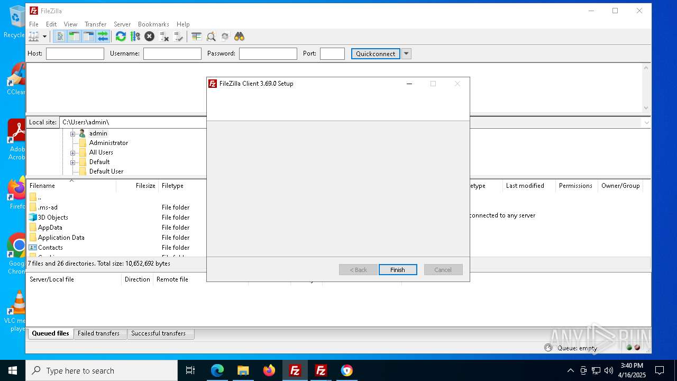
Task: Toggle synchronized browsing icon
Action: tap(225, 37)
